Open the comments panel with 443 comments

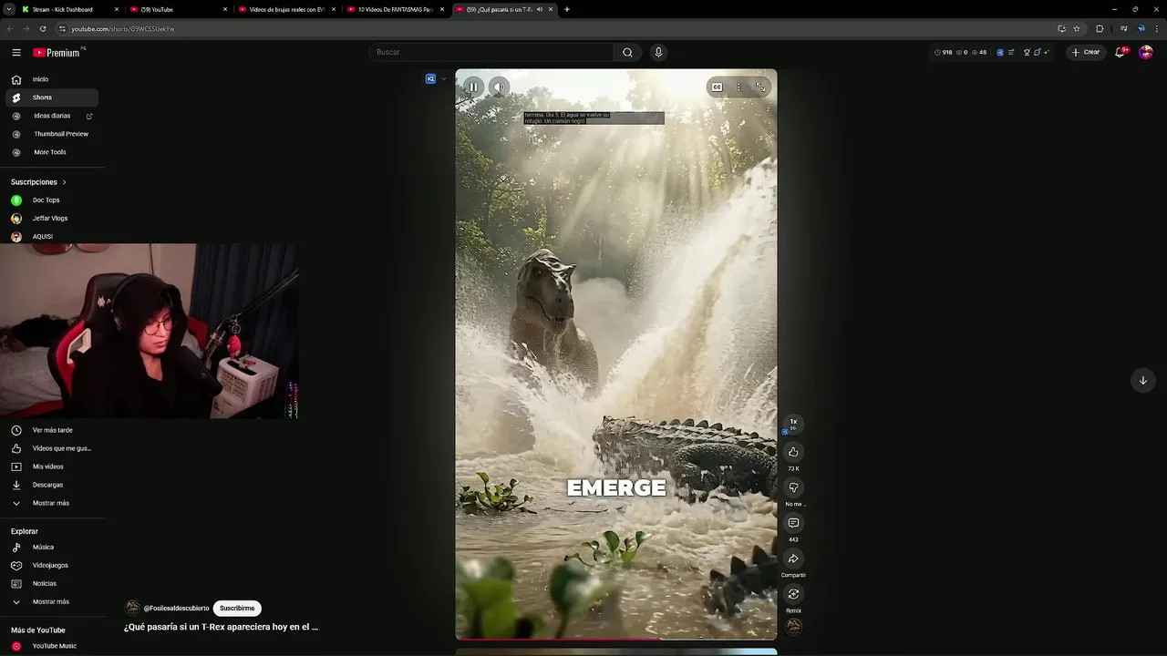point(793,523)
